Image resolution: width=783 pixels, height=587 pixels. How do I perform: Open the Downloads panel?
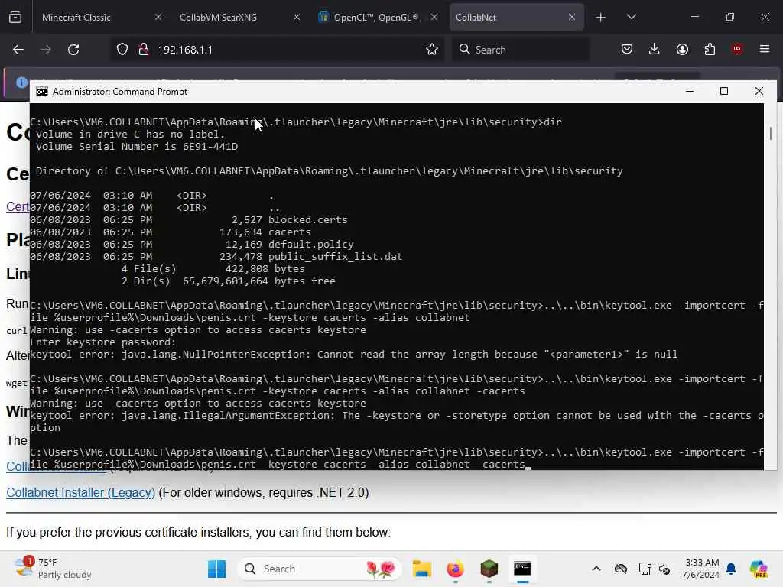[655, 49]
